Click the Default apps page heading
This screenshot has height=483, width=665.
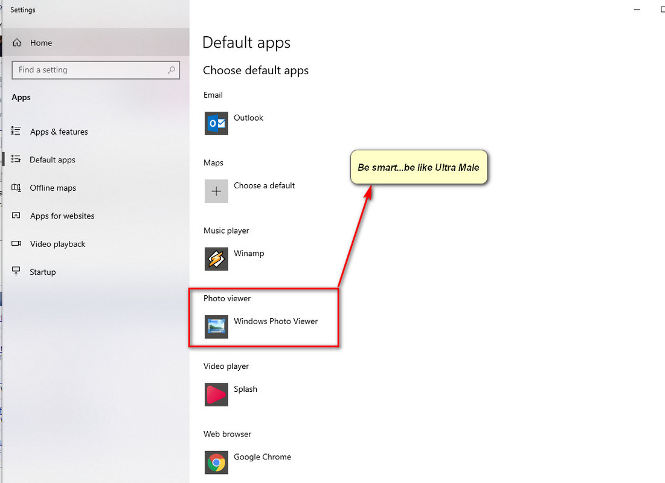[x=246, y=43]
